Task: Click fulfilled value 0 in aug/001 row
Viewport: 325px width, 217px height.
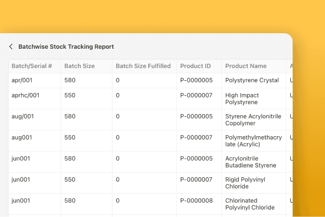Action: click(x=118, y=116)
